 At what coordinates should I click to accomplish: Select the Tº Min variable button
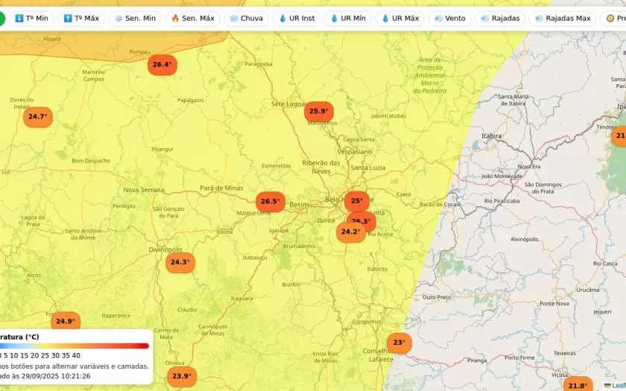tap(31, 18)
